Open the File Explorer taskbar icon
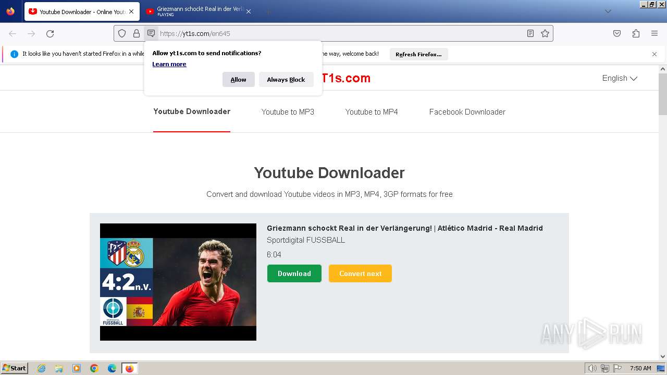The width and height of the screenshot is (667, 375). point(59,368)
